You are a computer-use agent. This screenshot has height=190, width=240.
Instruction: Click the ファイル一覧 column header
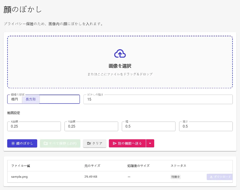21,166
